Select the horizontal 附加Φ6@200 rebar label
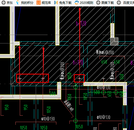The width and height of the screenshot is (134, 130). tap(105, 52)
